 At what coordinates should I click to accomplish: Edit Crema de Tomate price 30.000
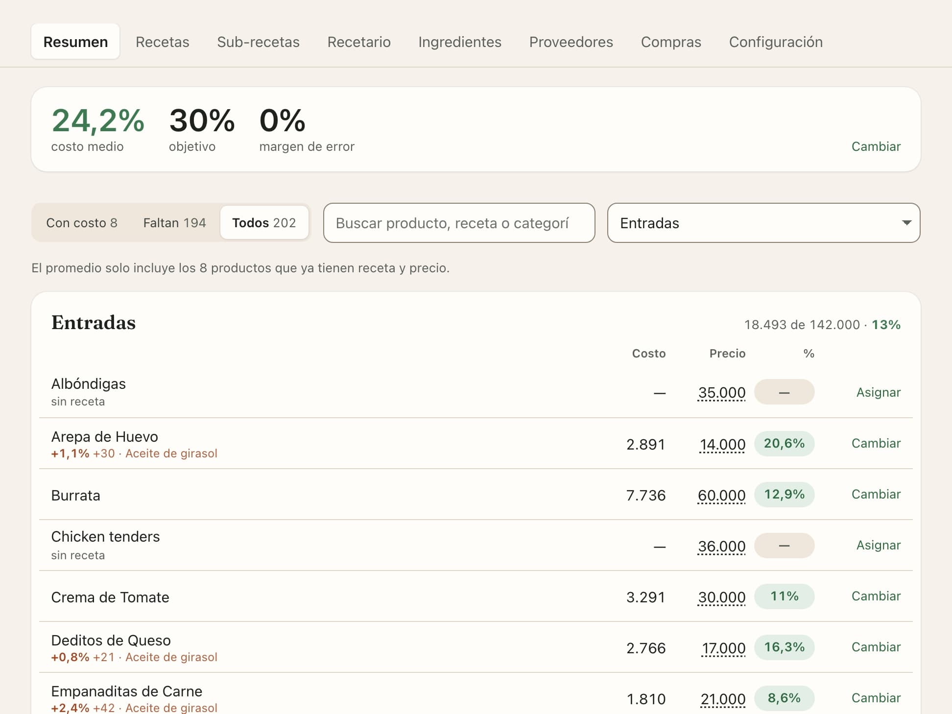(721, 597)
